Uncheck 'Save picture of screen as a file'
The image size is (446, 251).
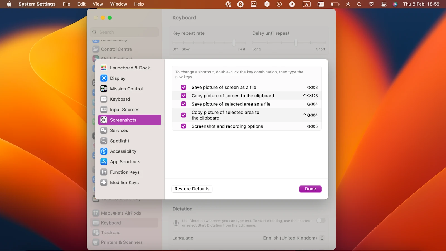pos(183,87)
